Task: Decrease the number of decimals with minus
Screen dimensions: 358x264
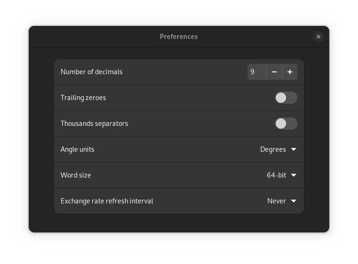Action: click(x=274, y=72)
